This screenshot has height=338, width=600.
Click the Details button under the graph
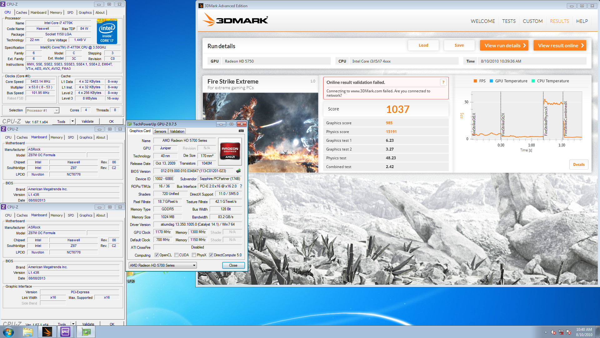point(579,164)
